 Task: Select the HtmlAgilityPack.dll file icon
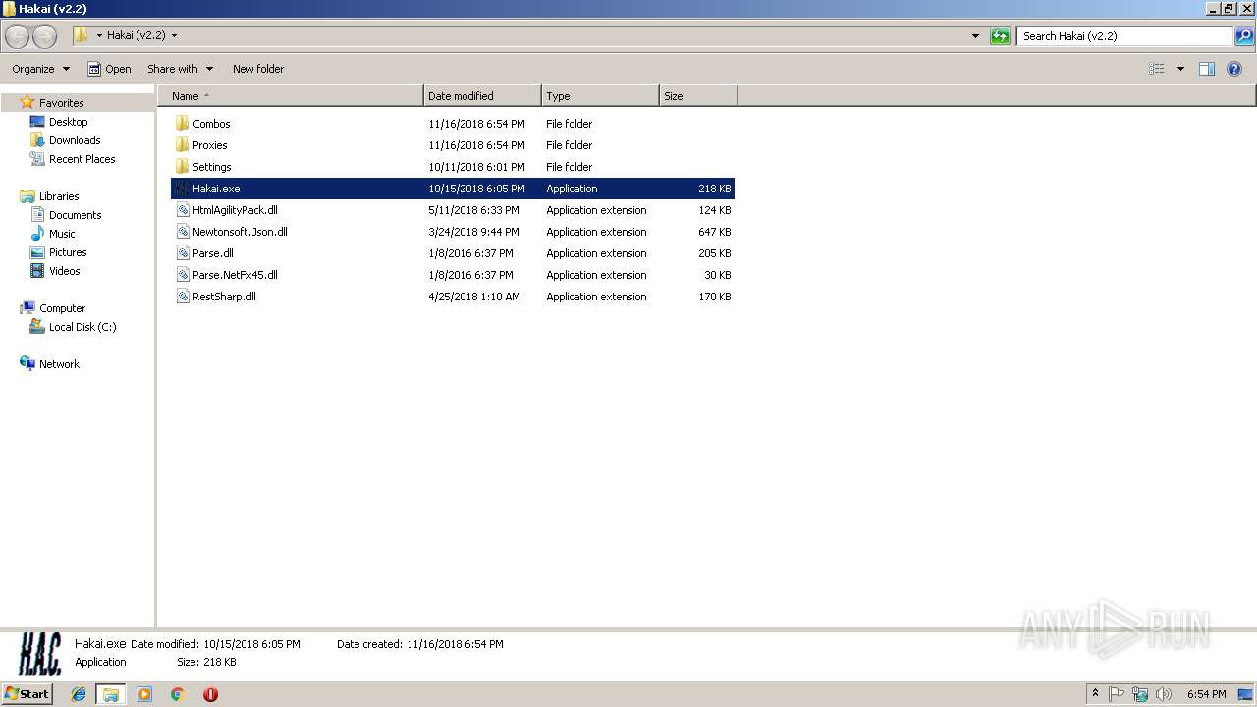pyautogui.click(x=182, y=210)
